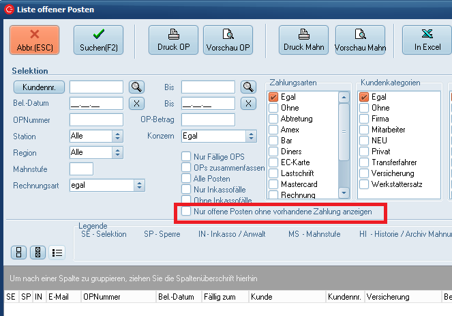Clear the Bel.-Datum start date with X

point(137,103)
